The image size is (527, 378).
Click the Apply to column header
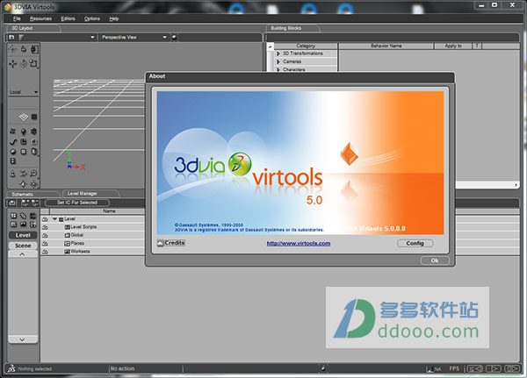coord(453,46)
